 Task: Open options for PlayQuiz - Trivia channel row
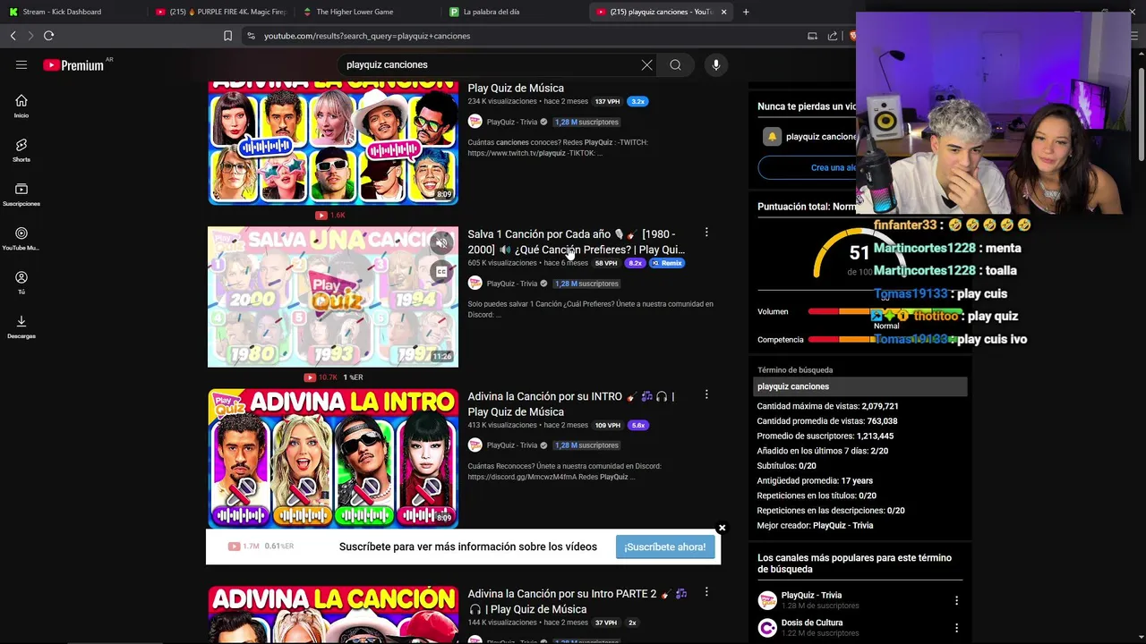[x=956, y=600]
